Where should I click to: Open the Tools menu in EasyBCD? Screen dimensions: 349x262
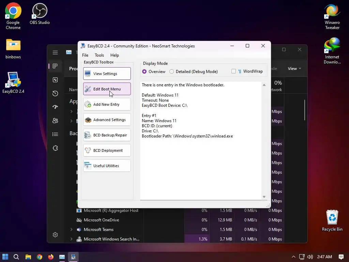coord(99,55)
